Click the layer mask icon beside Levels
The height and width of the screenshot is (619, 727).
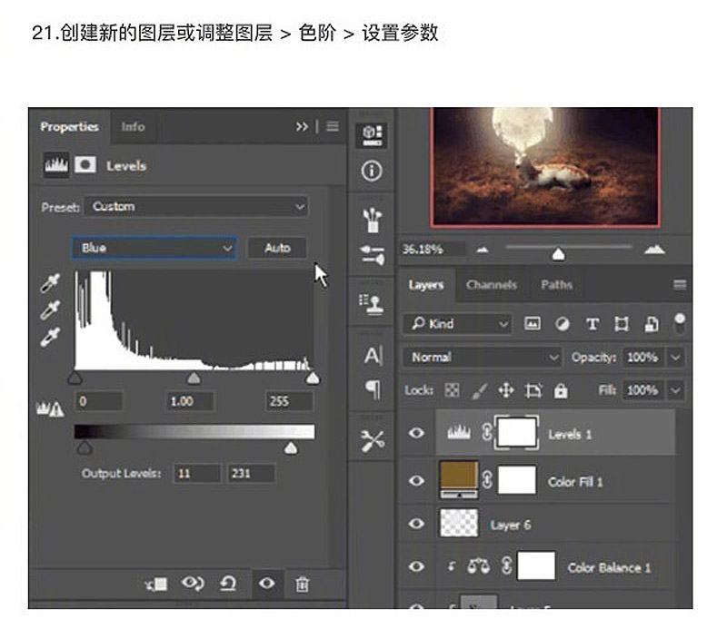85,164
